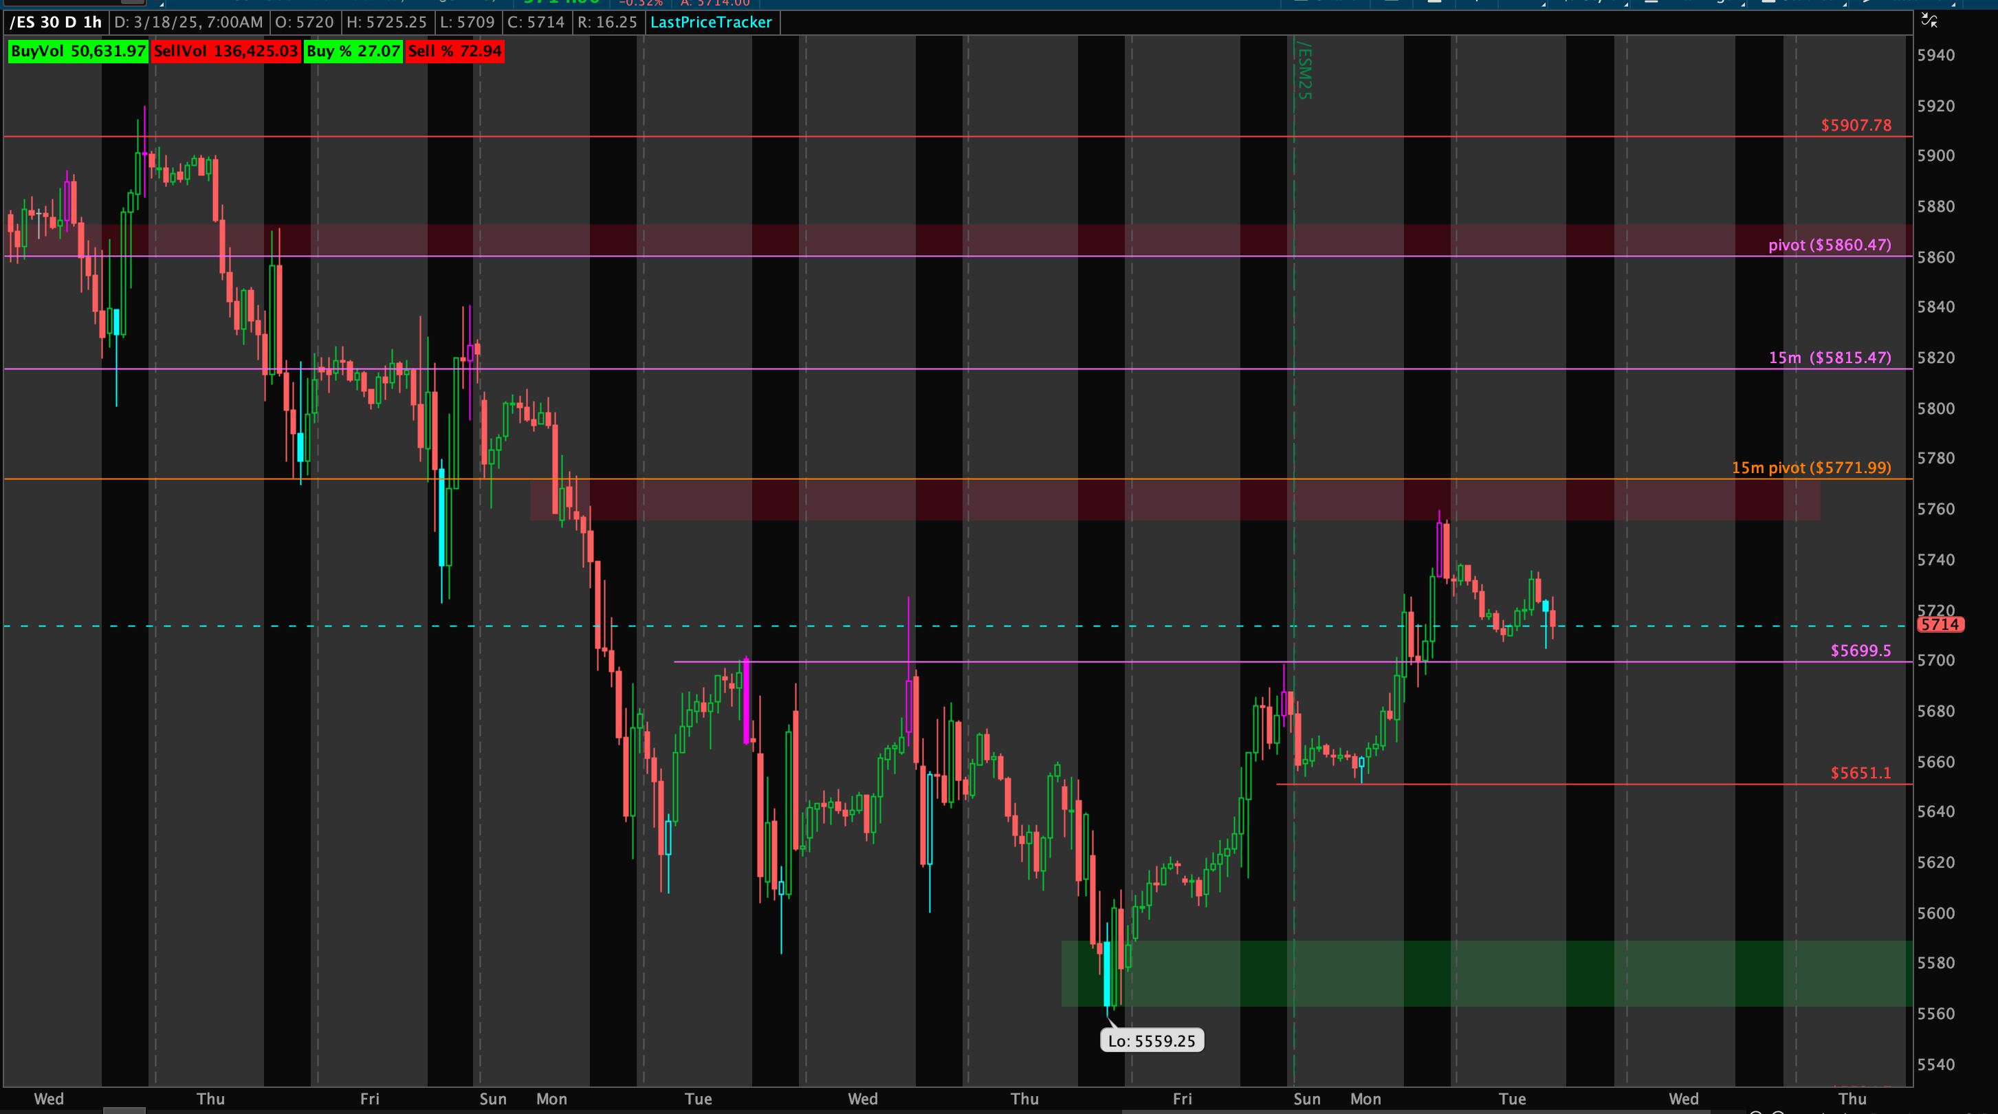Open the LastPriceTracker study label

(x=710, y=23)
